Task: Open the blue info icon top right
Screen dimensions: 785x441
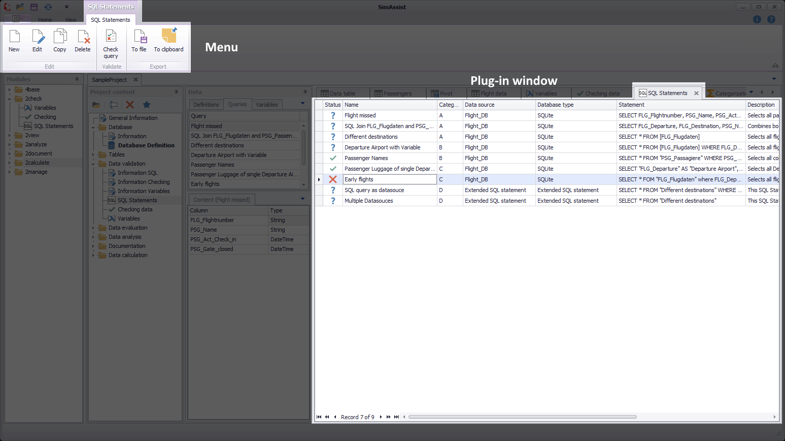Action: point(757,19)
